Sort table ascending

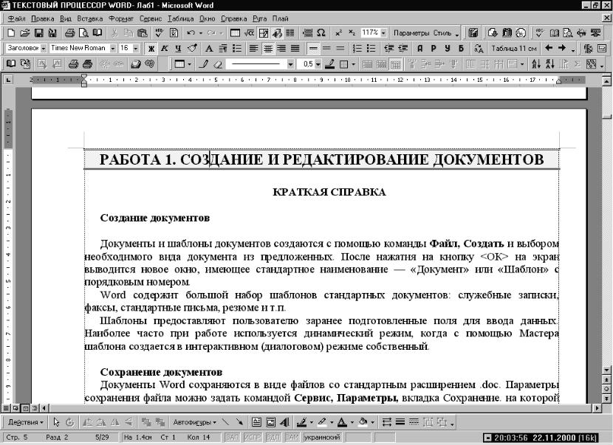(x=536, y=63)
